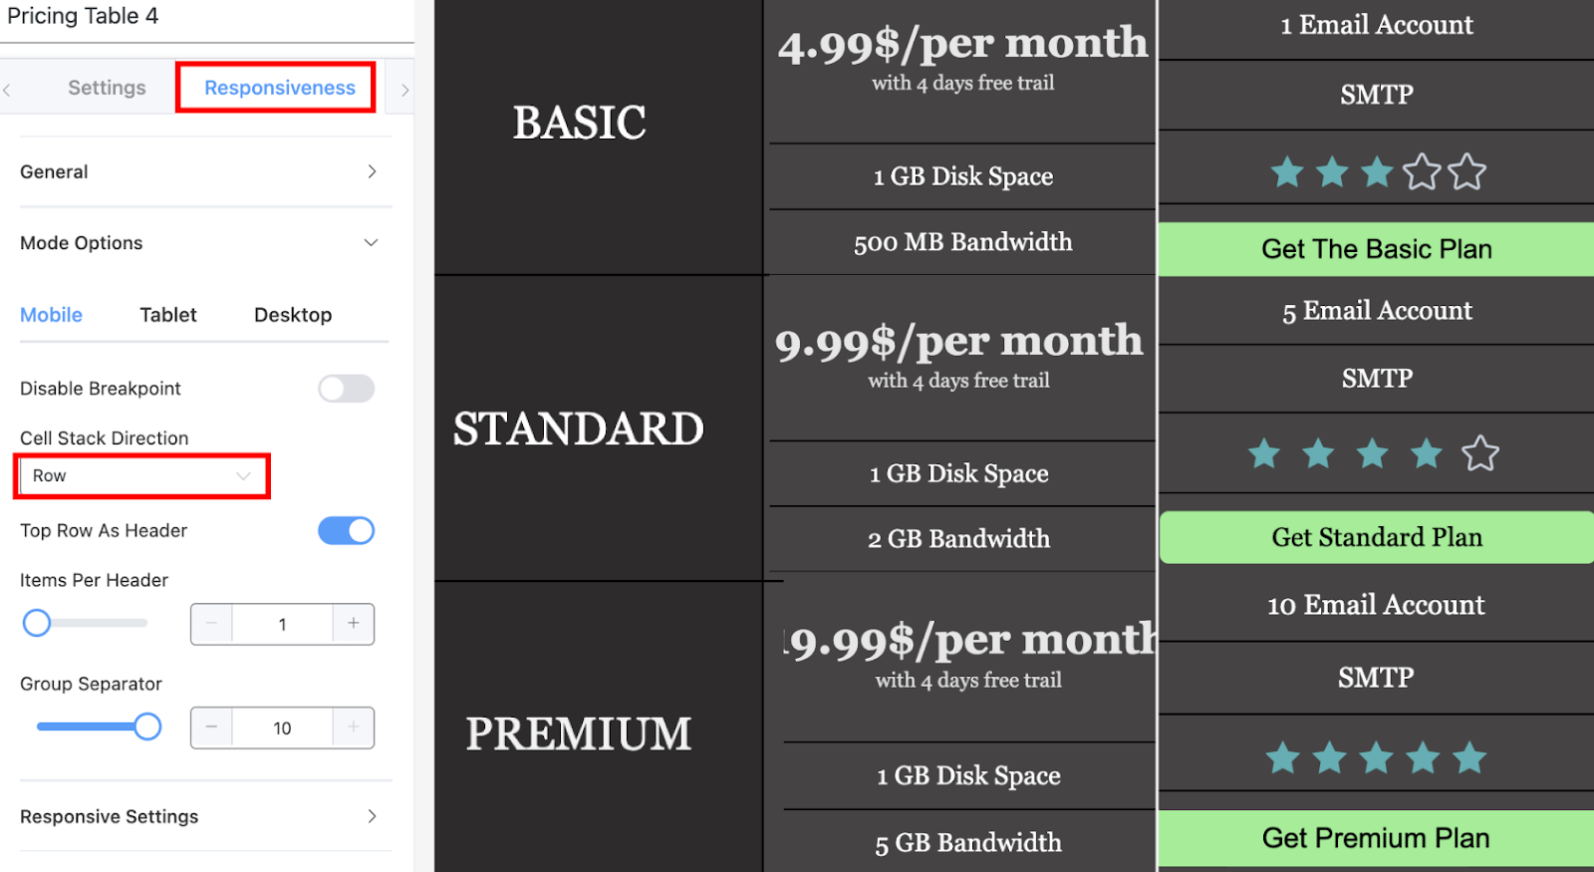Click the right chevron after Responsiveness tab

(404, 88)
